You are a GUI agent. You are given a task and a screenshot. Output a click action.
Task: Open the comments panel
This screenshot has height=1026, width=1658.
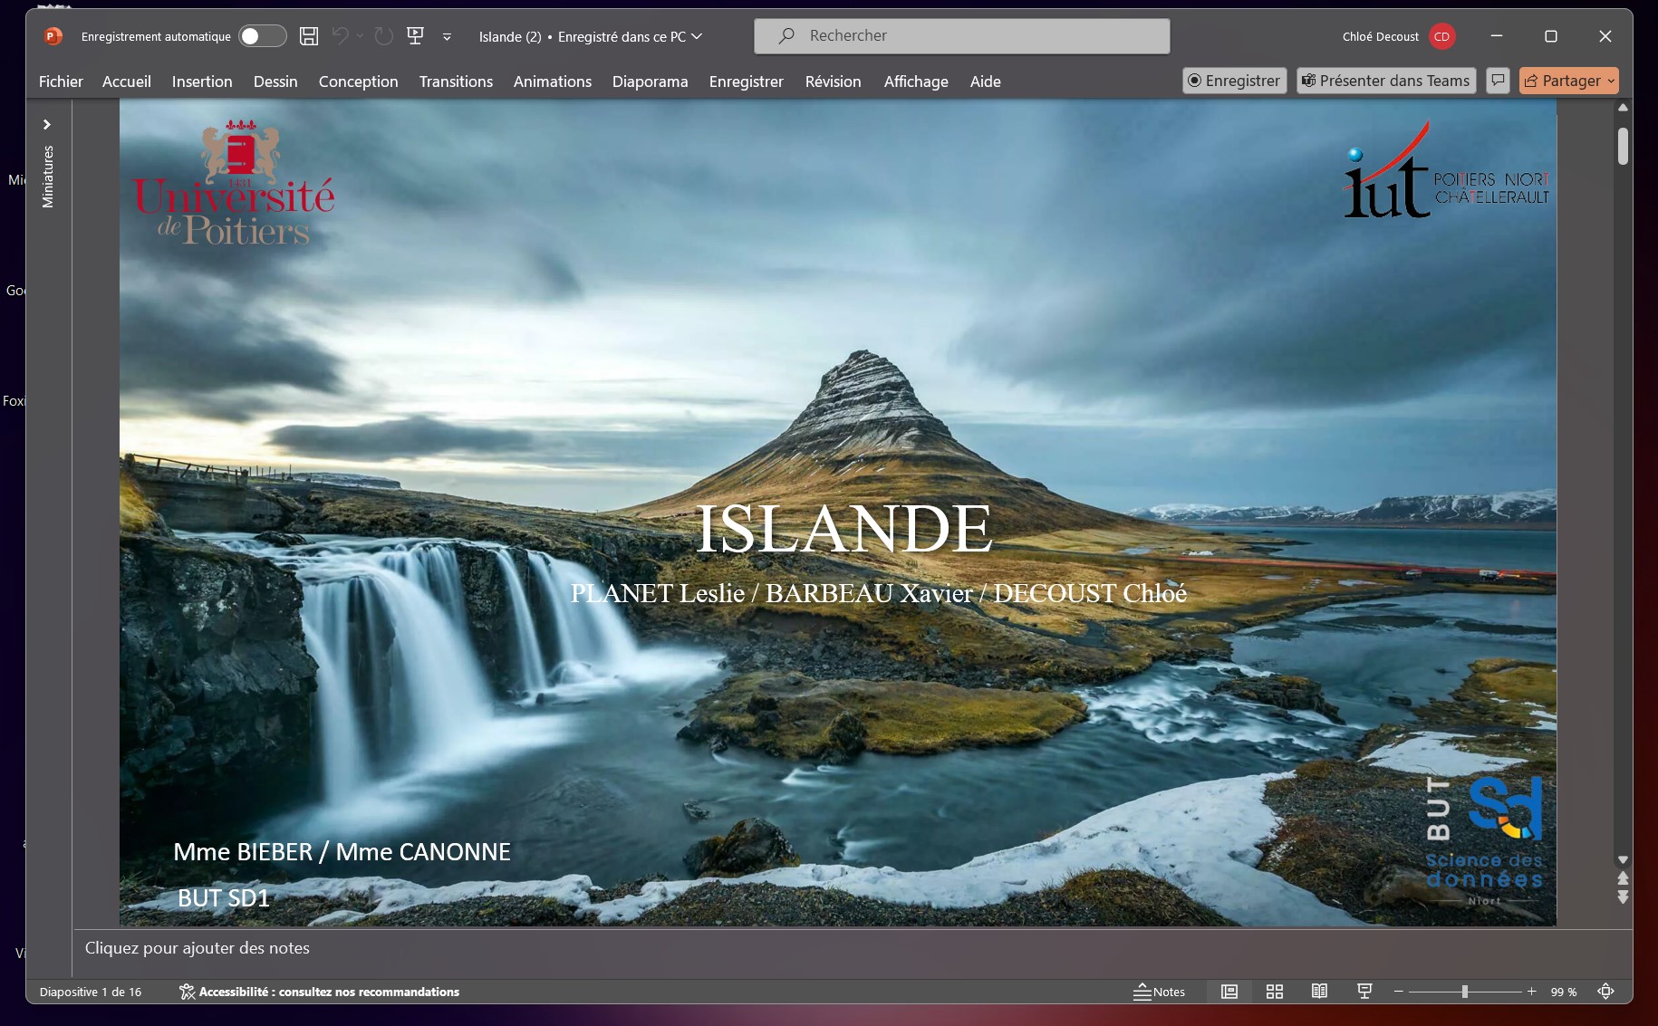point(1497,81)
